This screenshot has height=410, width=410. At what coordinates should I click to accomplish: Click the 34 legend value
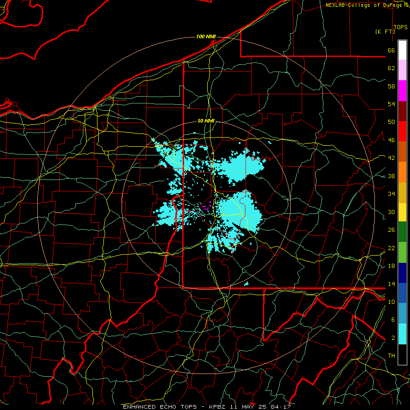point(391,194)
